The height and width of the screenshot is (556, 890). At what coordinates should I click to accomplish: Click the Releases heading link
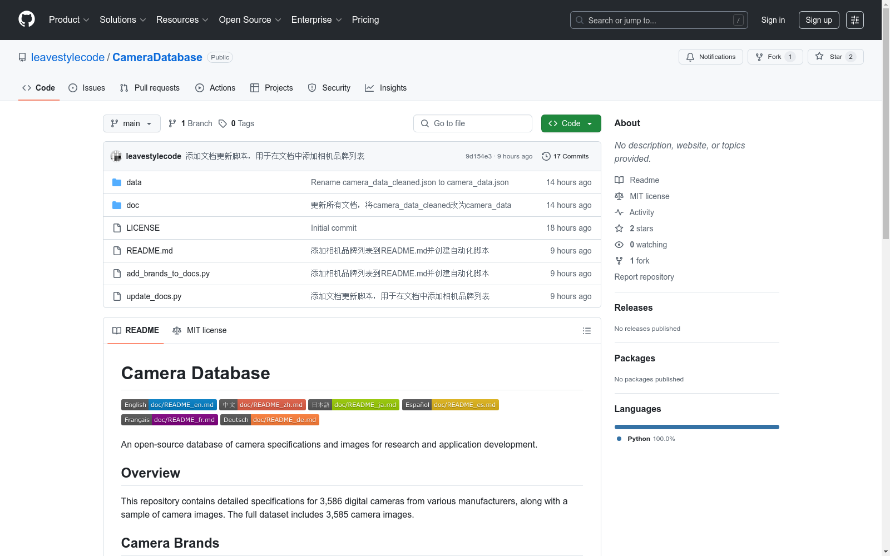click(634, 307)
